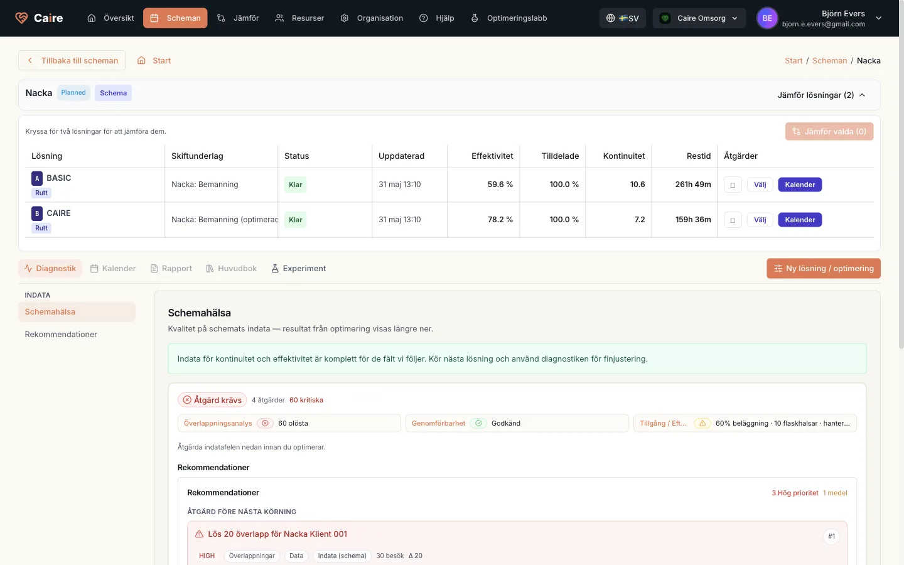Open the Hjälp question mark icon
This screenshot has width=904, height=565.
tap(424, 18)
